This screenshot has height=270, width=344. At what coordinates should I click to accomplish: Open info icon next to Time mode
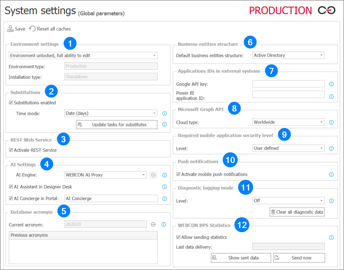coord(164,114)
